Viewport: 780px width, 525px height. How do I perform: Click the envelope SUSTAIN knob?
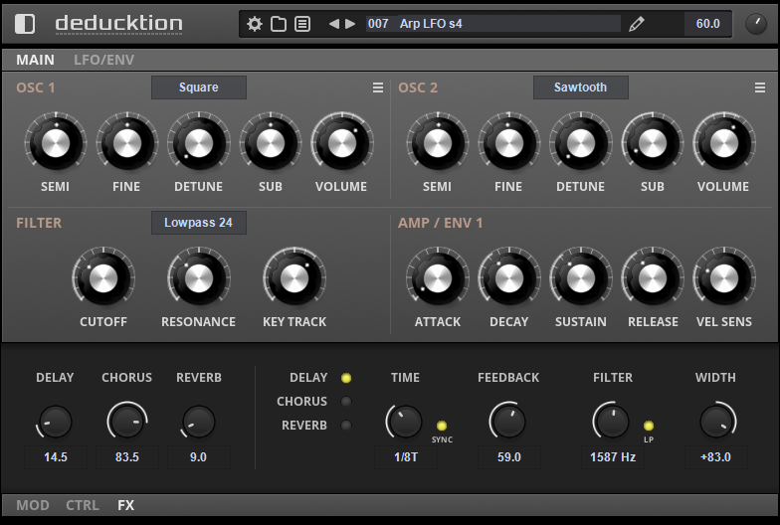click(581, 278)
